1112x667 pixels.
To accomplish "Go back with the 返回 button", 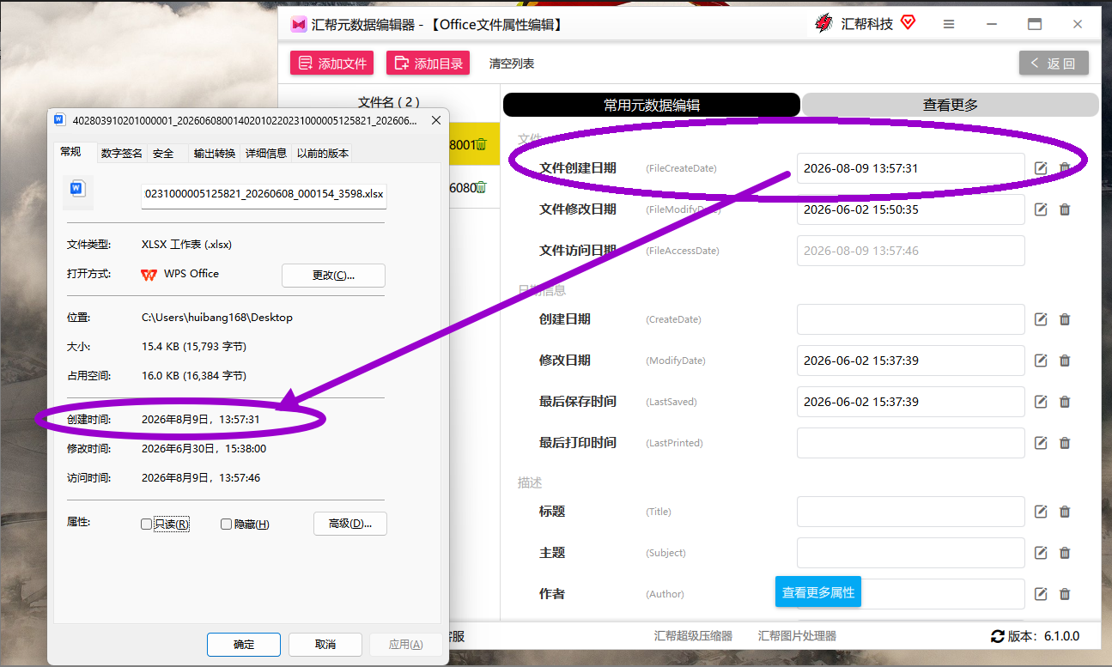I will 1054,63.
